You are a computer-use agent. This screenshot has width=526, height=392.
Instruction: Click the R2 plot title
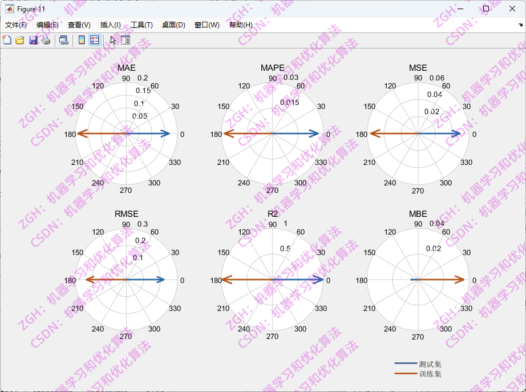click(273, 214)
